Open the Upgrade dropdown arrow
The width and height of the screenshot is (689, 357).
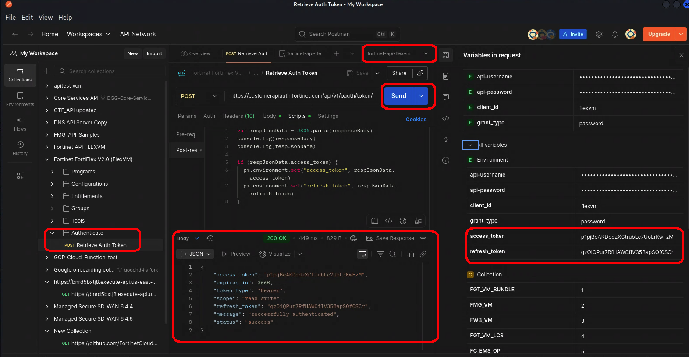tap(681, 34)
